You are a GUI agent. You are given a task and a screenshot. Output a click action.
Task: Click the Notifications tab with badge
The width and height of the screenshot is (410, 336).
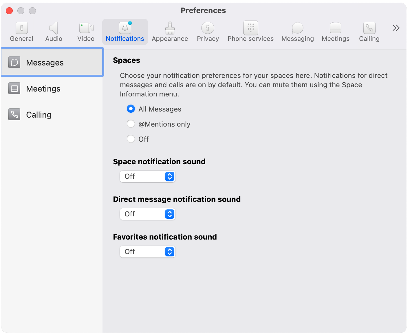(x=125, y=31)
